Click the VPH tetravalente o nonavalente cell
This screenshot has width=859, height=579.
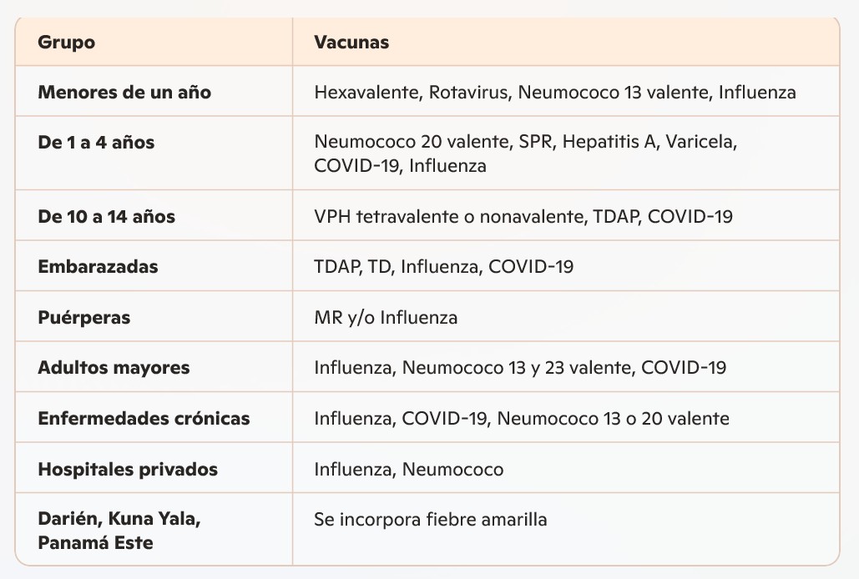coord(523,217)
